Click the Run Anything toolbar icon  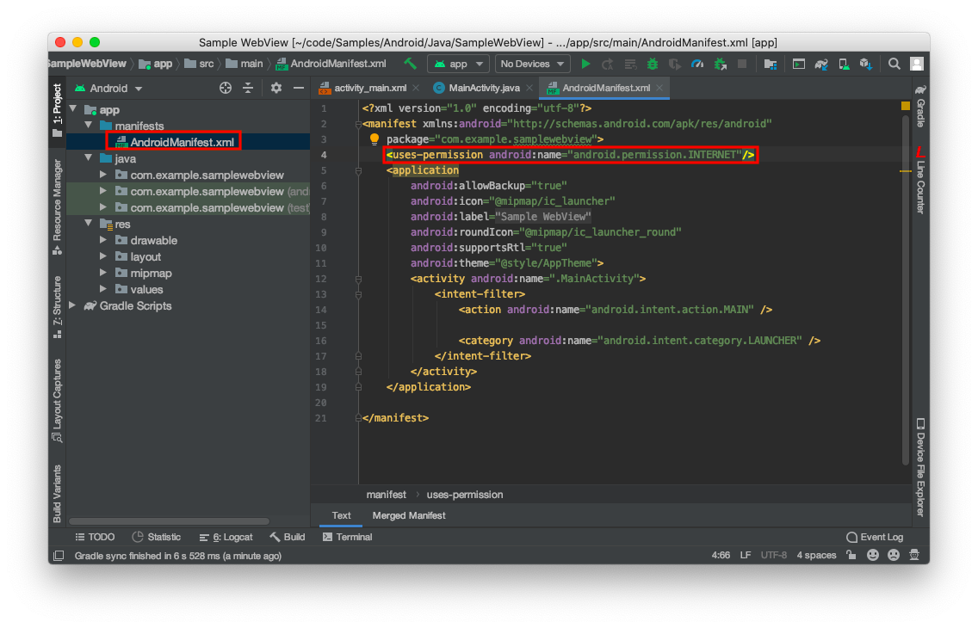click(798, 64)
